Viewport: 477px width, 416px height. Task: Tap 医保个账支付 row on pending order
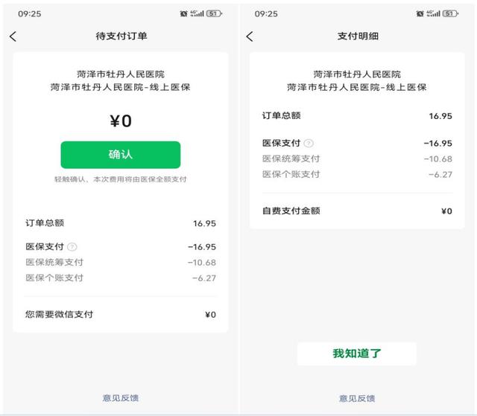point(121,278)
